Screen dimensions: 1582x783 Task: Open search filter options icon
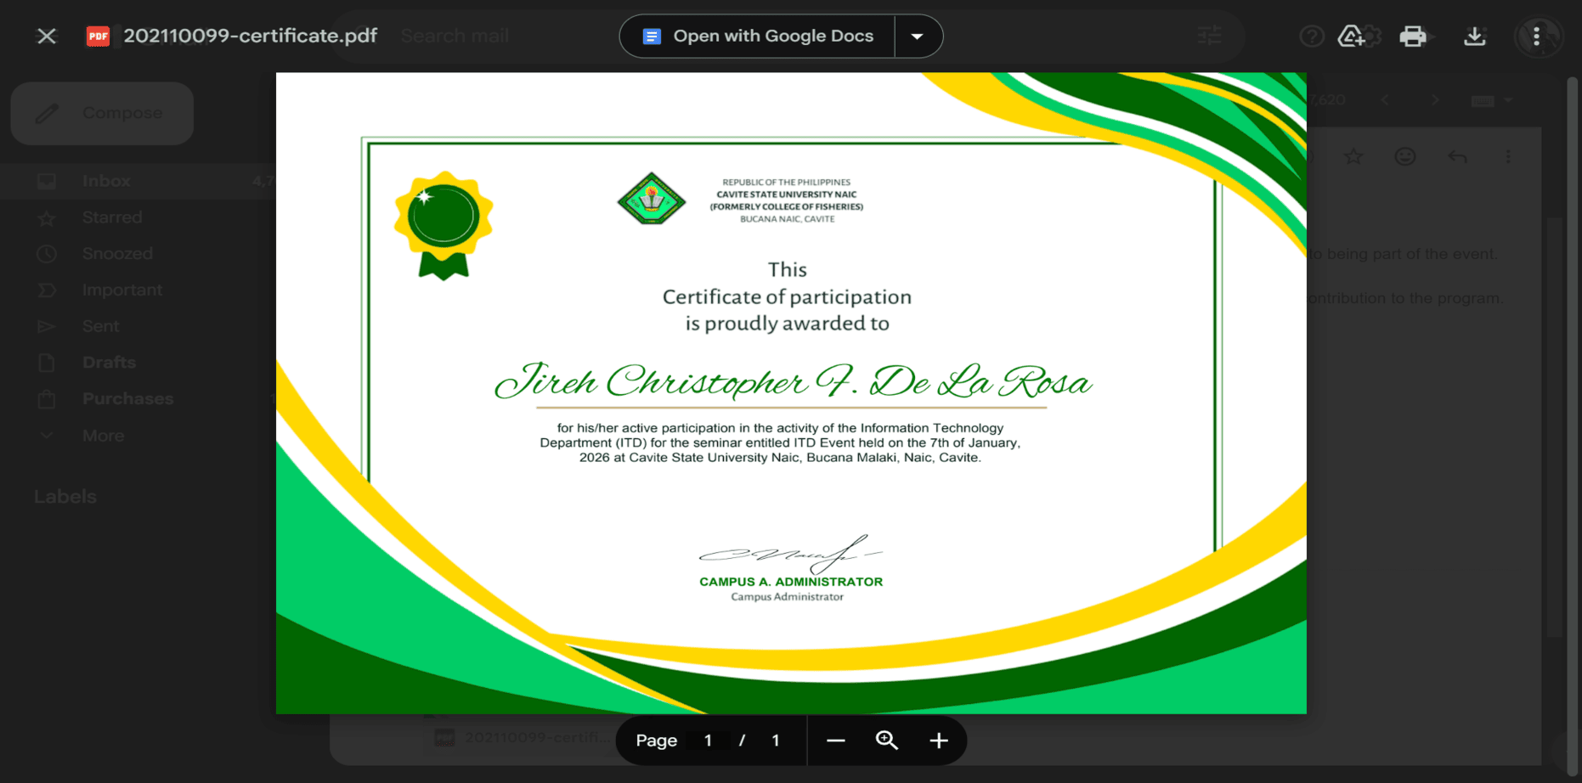[1209, 36]
